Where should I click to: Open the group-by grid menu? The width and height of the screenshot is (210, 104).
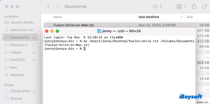(x=181, y=6)
